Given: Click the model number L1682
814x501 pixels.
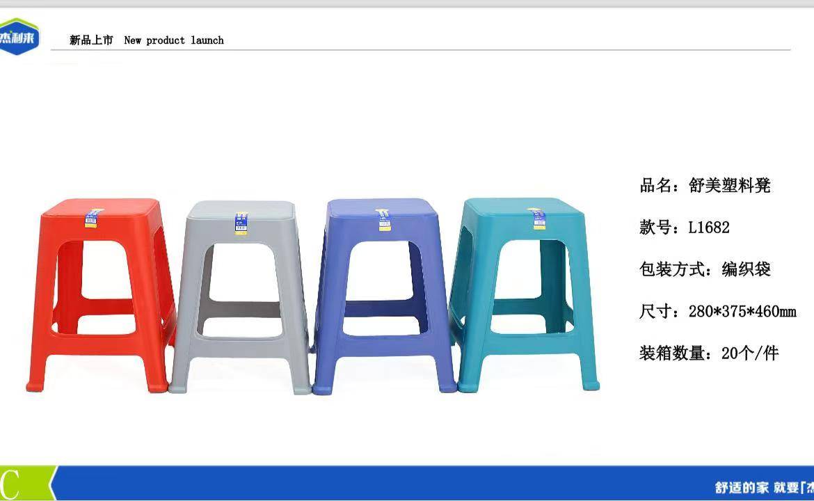Looking at the screenshot, I should pyautogui.click(x=709, y=227).
